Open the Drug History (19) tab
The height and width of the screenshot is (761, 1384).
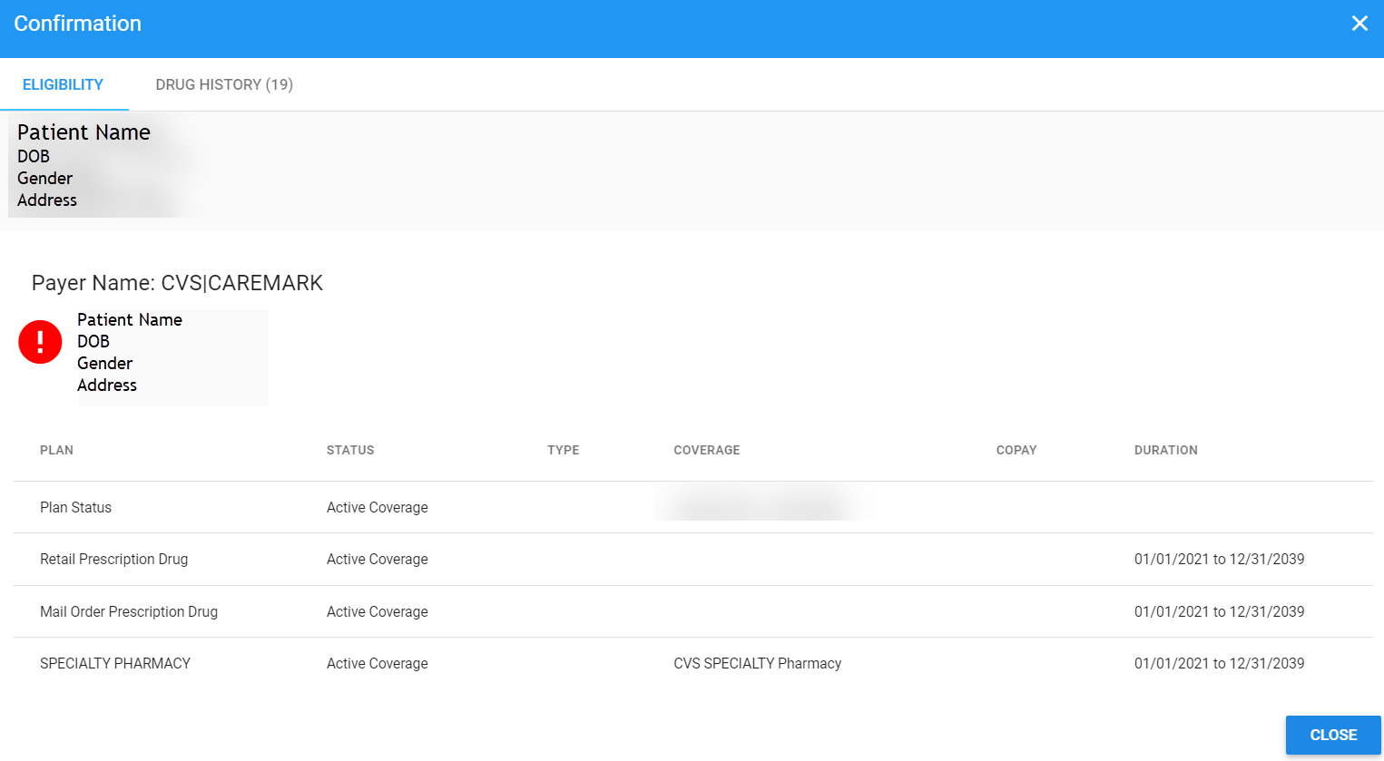point(224,84)
